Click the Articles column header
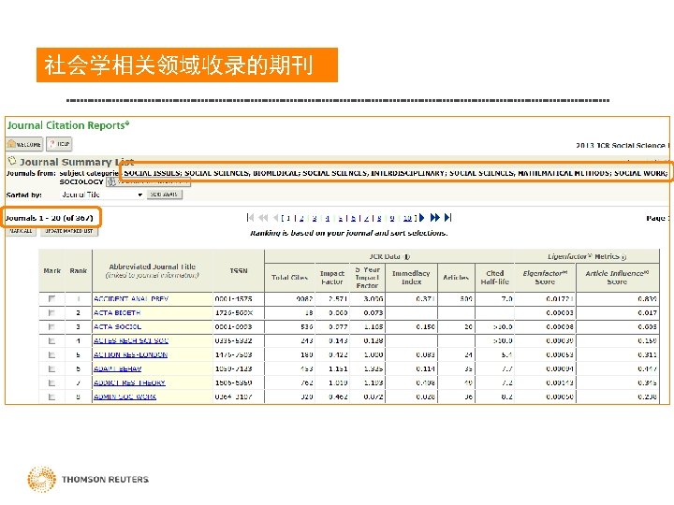674x505 pixels. point(456,278)
